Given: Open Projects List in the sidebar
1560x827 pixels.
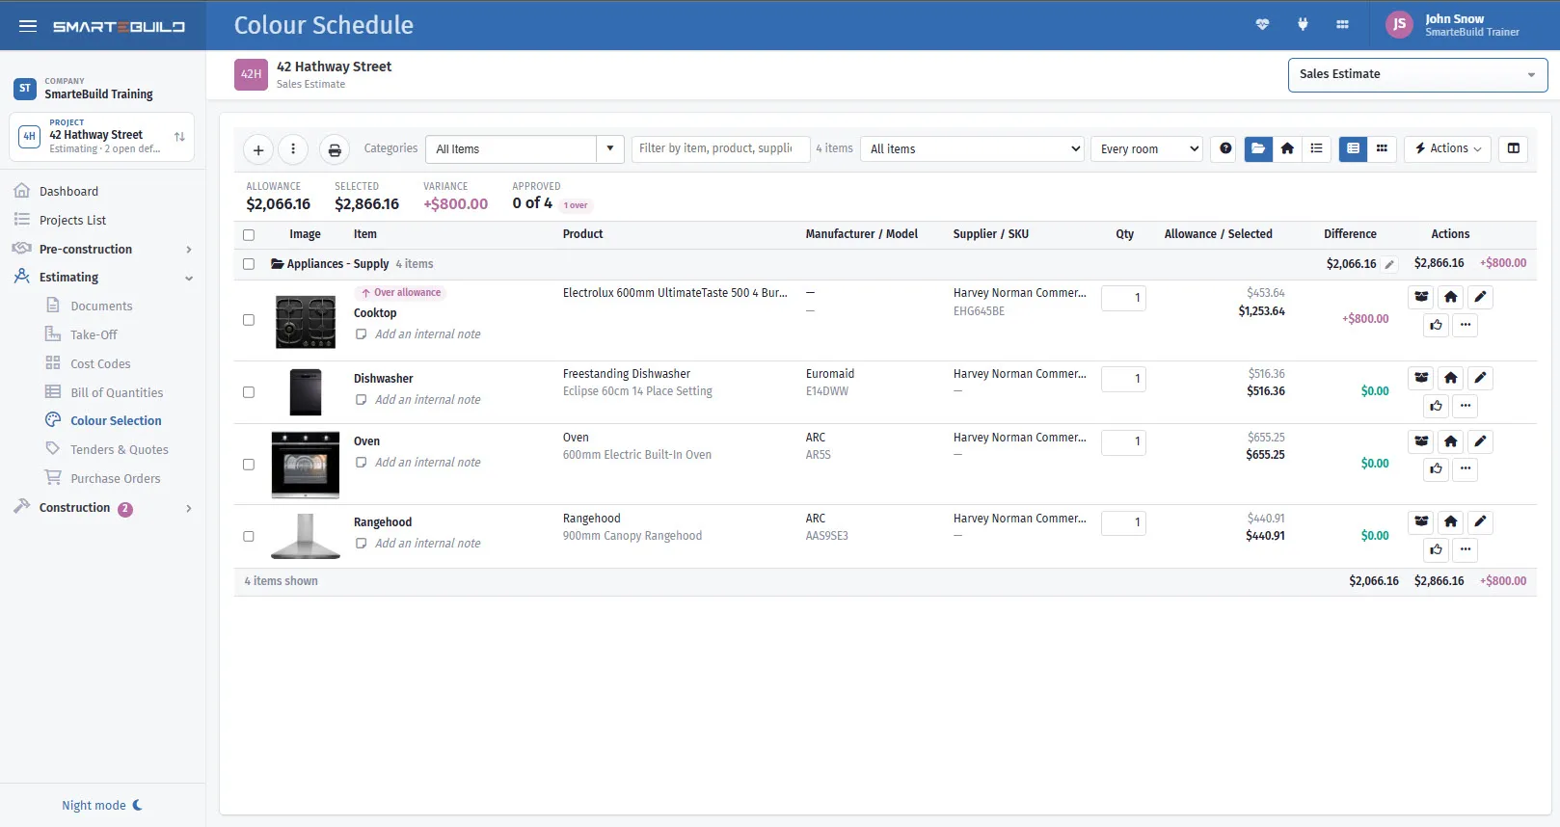Looking at the screenshot, I should pyautogui.click(x=72, y=221).
